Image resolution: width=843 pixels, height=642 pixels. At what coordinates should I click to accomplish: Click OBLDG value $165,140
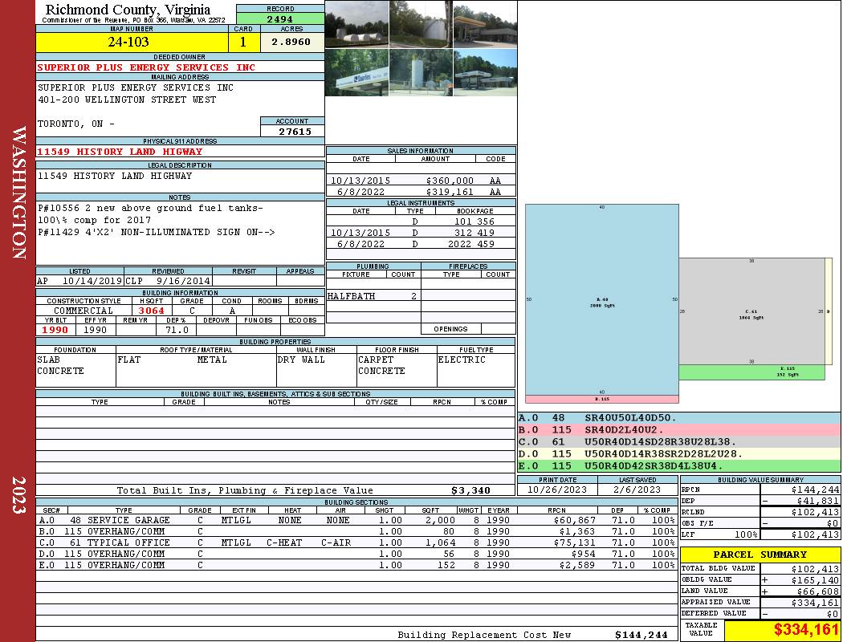(x=815, y=579)
